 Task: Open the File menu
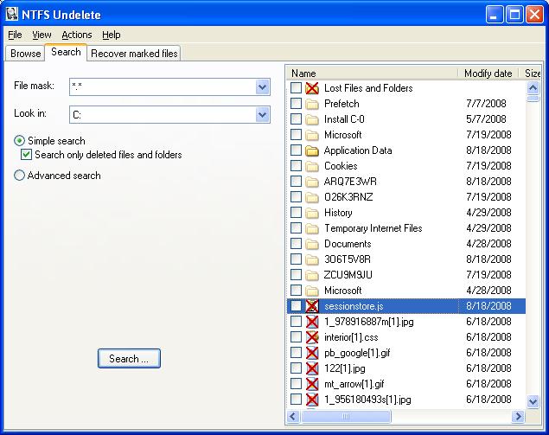click(15, 35)
